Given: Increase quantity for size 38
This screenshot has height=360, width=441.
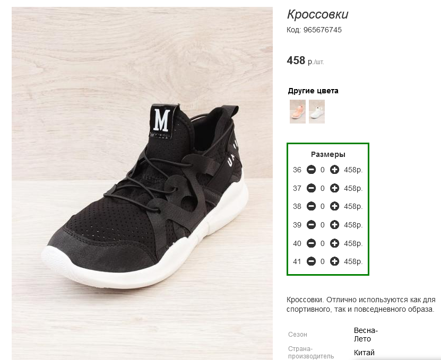Looking at the screenshot, I should (x=334, y=206).
